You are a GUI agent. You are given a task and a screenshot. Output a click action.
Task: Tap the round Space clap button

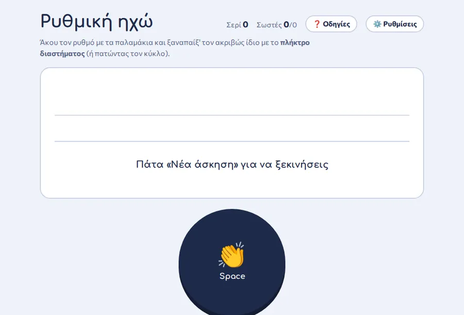point(232,262)
